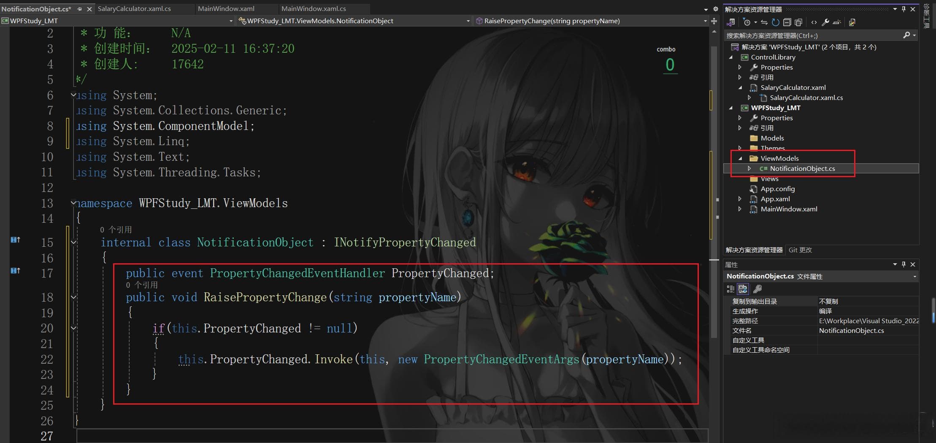Open pending changes filter dropdown arrow
936x443 pixels.
pos(755,22)
